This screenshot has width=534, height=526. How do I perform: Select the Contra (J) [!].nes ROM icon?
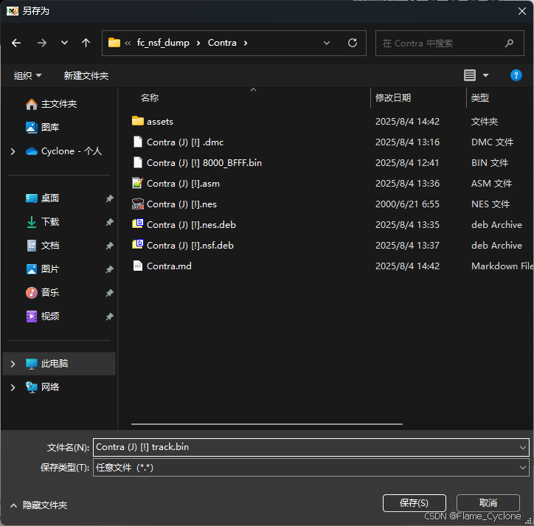(x=138, y=204)
